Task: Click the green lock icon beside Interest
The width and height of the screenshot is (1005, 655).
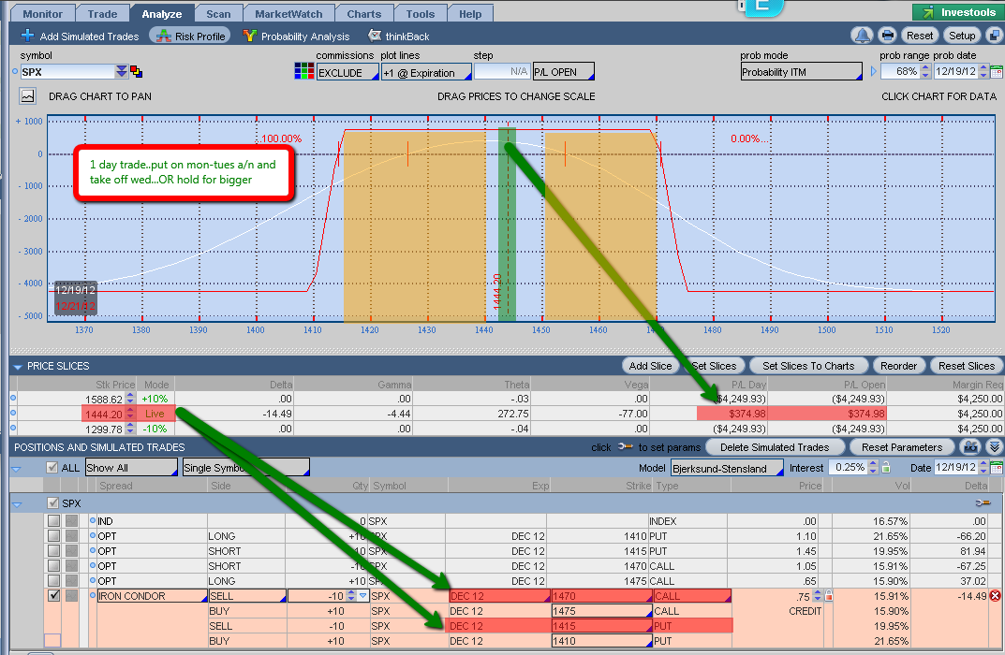Action: pos(887,467)
